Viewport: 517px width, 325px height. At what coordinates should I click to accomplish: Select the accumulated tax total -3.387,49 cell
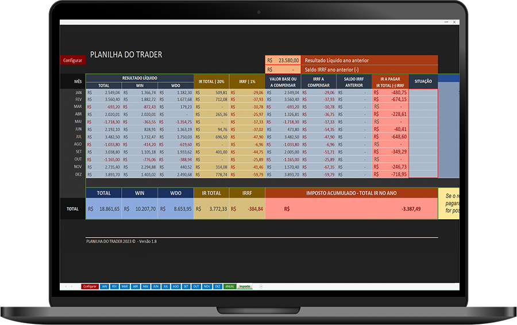tap(351, 209)
